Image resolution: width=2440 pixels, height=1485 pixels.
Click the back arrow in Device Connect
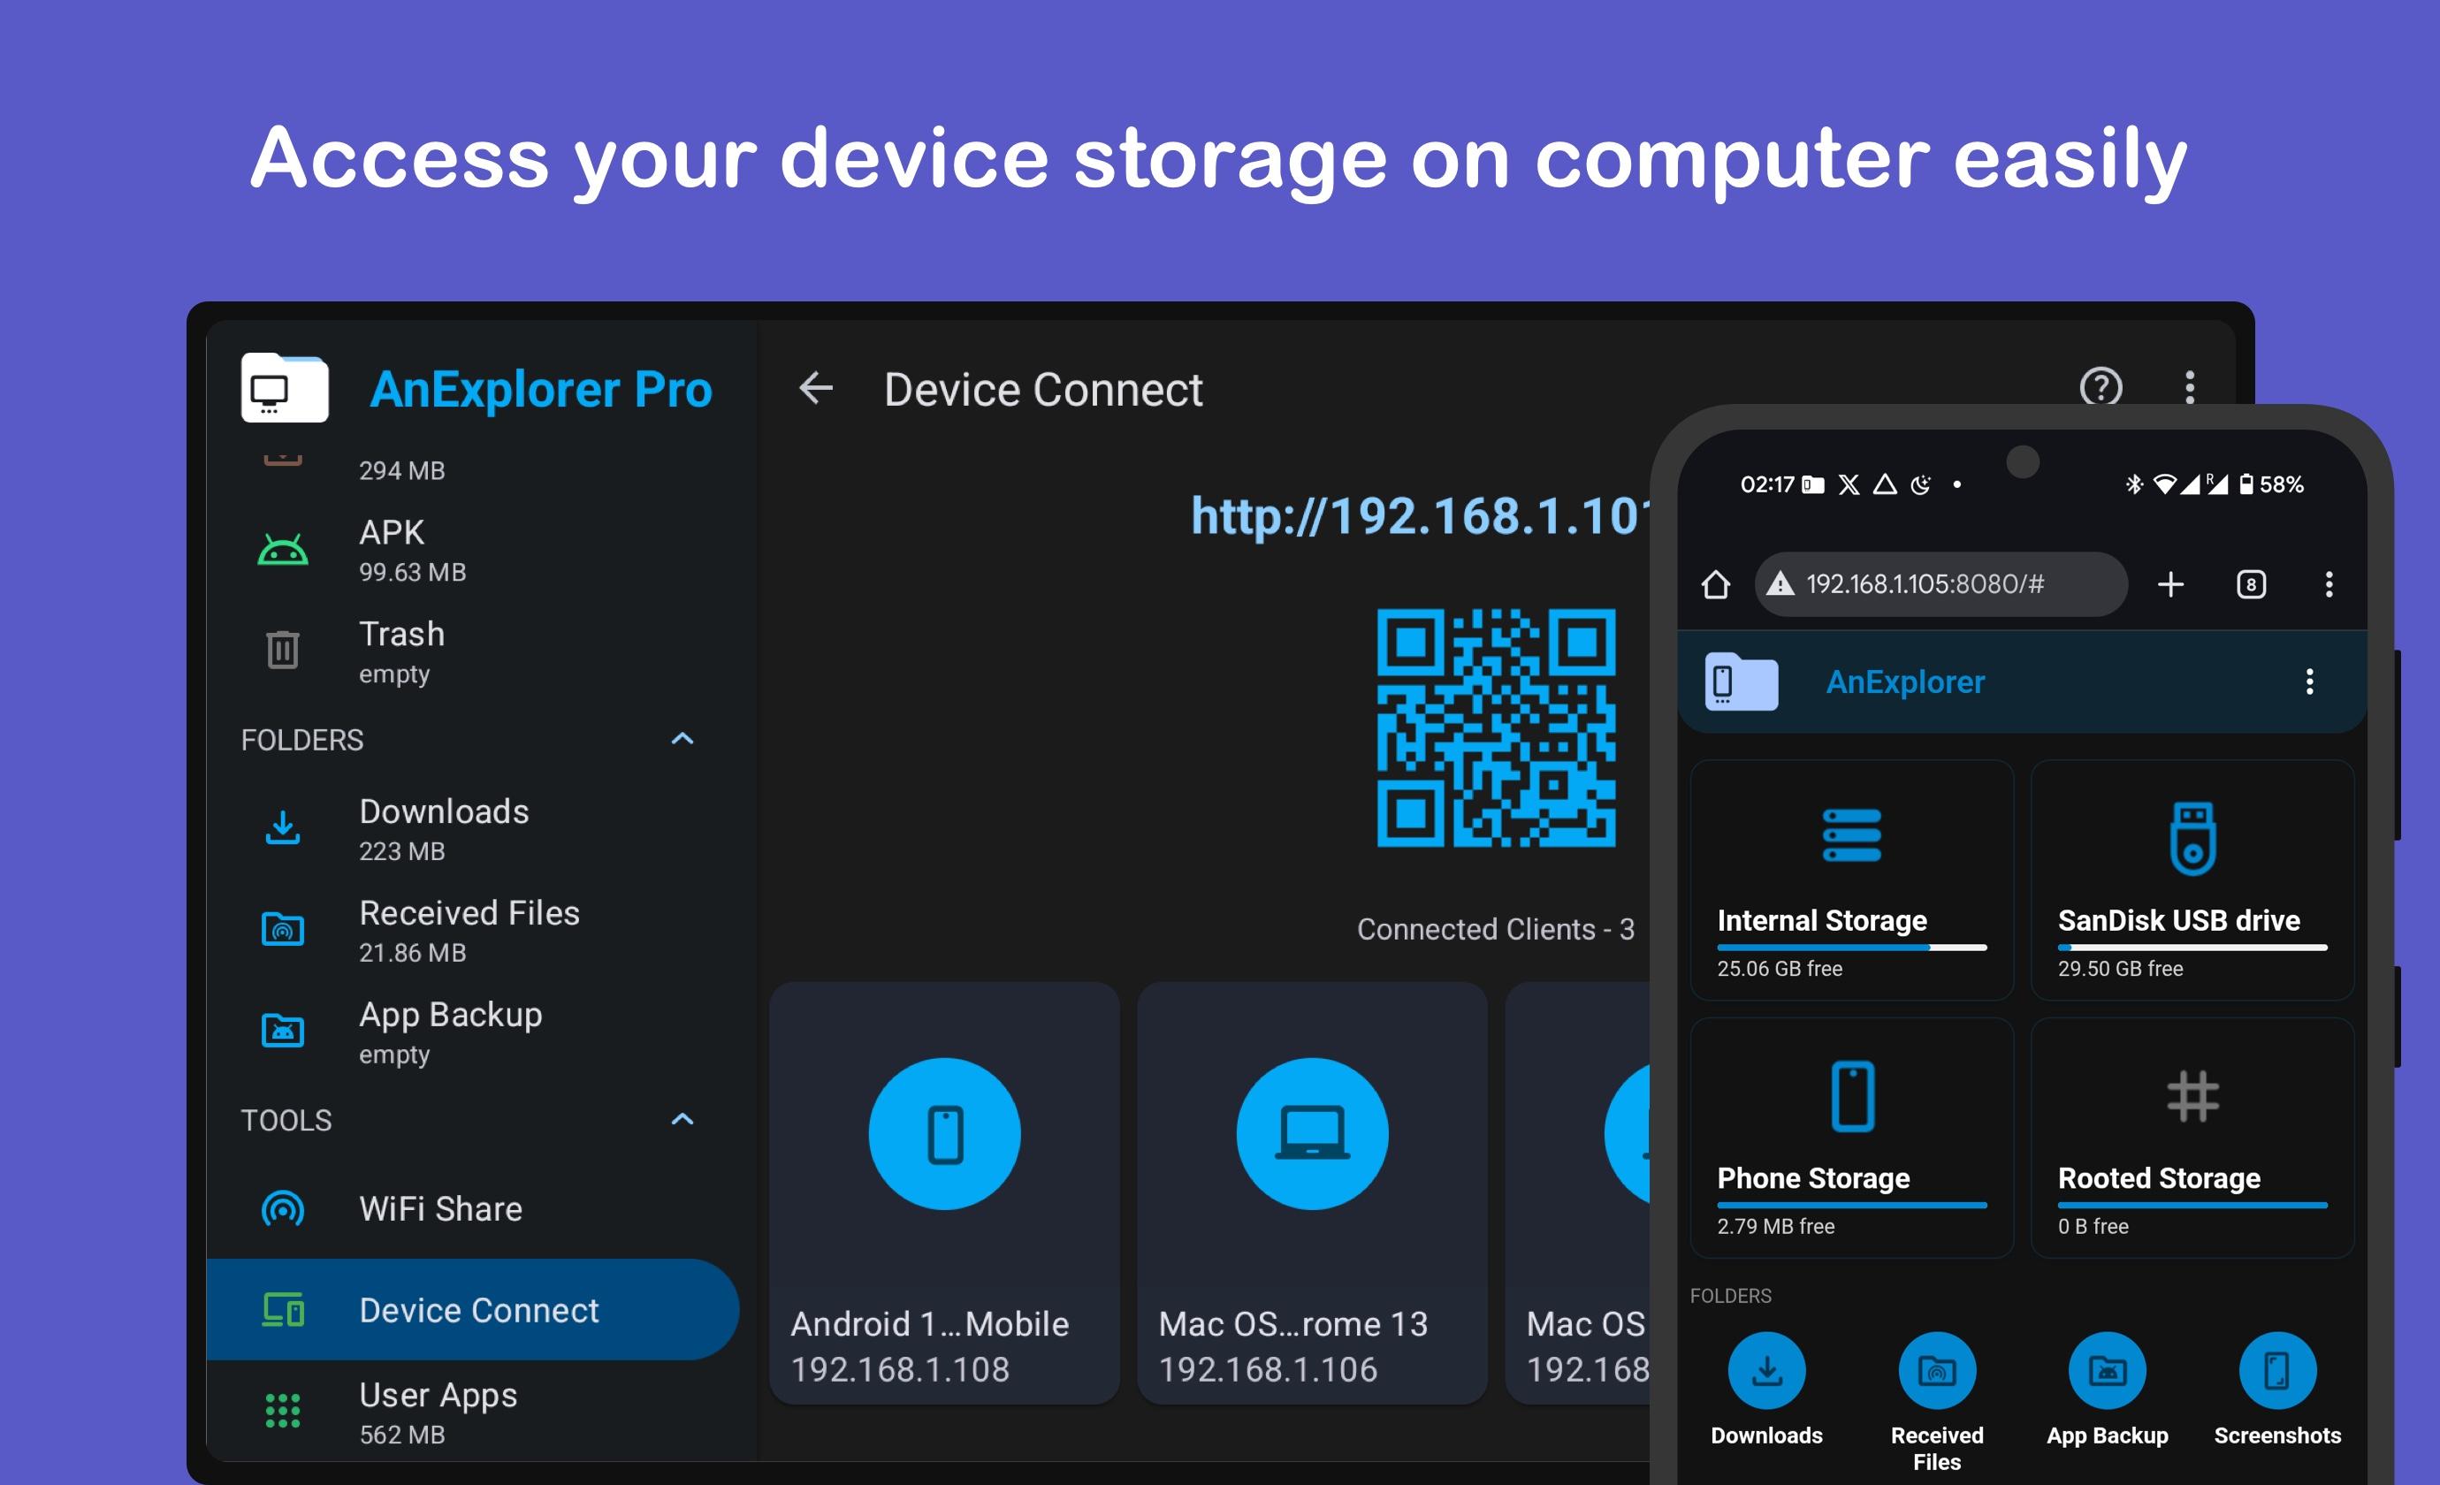pyautogui.click(x=816, y=388)
